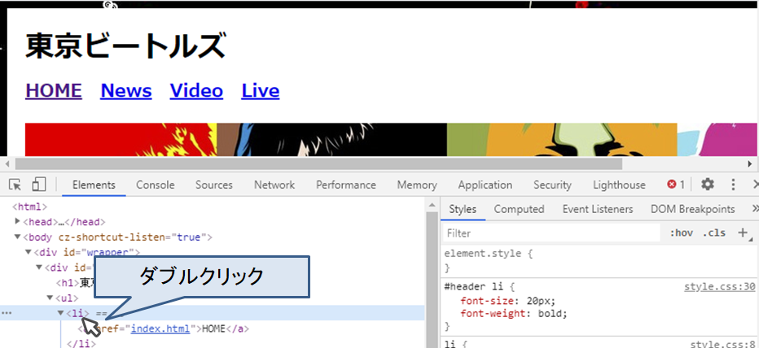The height and width of the screenshot is (348, 759).
Task: Open the Performance tab
Action: (x=346, y=185)
